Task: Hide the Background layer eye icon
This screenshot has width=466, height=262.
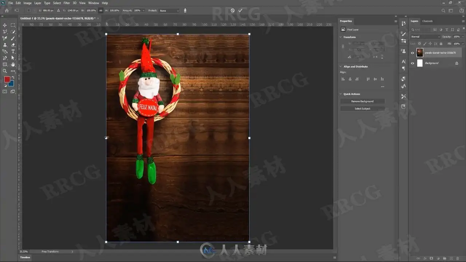Action: tap(412, 63)
